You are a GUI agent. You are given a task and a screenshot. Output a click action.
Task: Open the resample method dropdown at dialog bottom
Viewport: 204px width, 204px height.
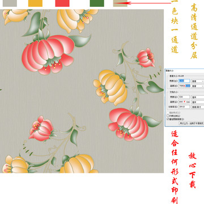(192, 123)
